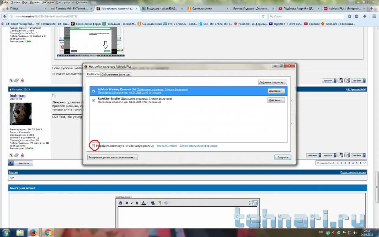Click the remove formatting icon in reply editor

click(120, 203)
